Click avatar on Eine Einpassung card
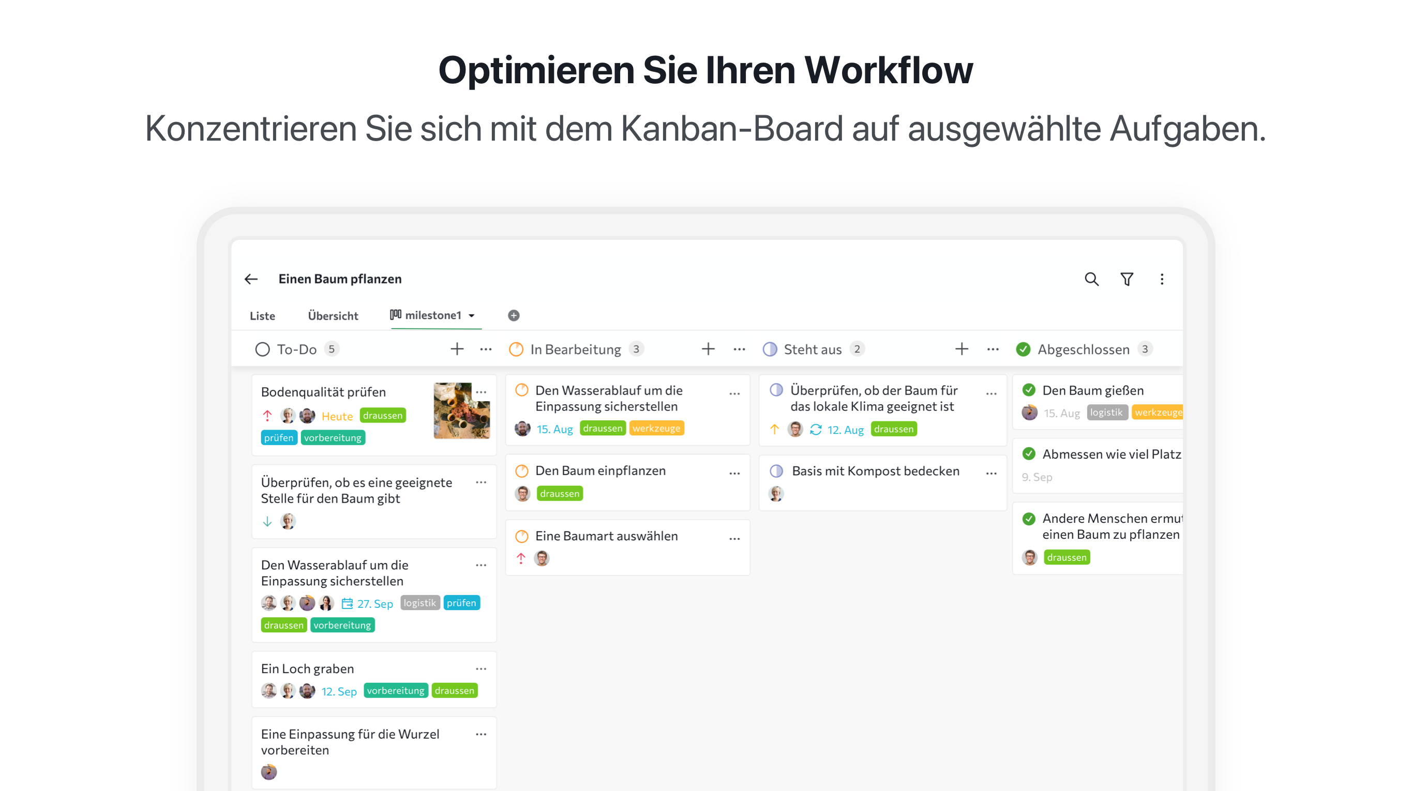1412x791 pixels. click(268, 772)
